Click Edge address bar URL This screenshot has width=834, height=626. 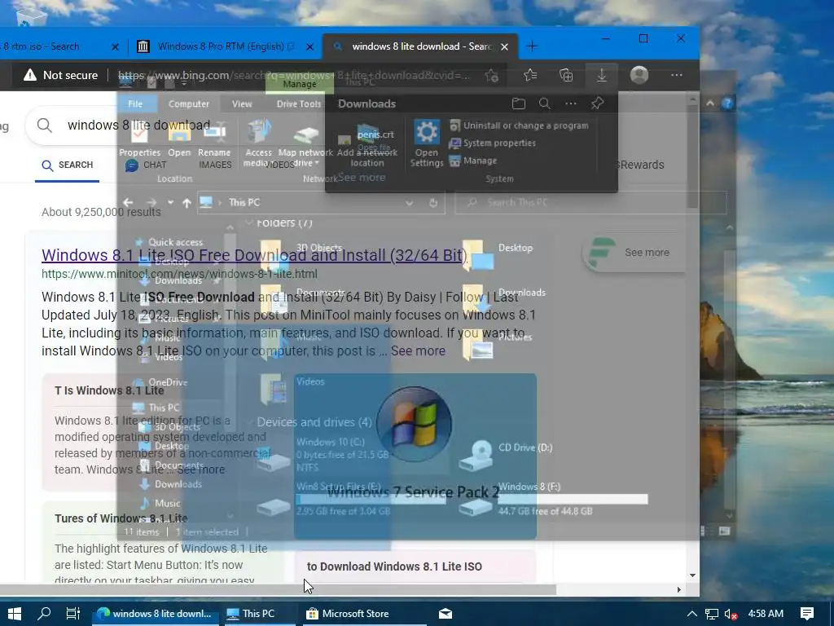click(294, 75)
